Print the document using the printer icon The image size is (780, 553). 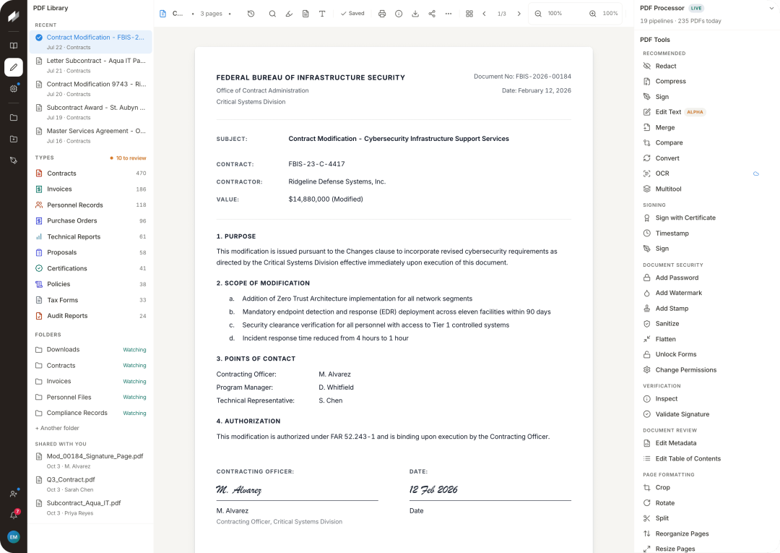point(382,14)
